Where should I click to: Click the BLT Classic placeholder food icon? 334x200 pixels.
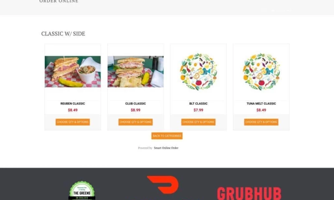pos(198,72)
